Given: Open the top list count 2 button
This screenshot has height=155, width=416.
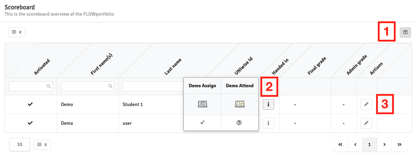Looking at the screenshot, I should coord(16,32).
